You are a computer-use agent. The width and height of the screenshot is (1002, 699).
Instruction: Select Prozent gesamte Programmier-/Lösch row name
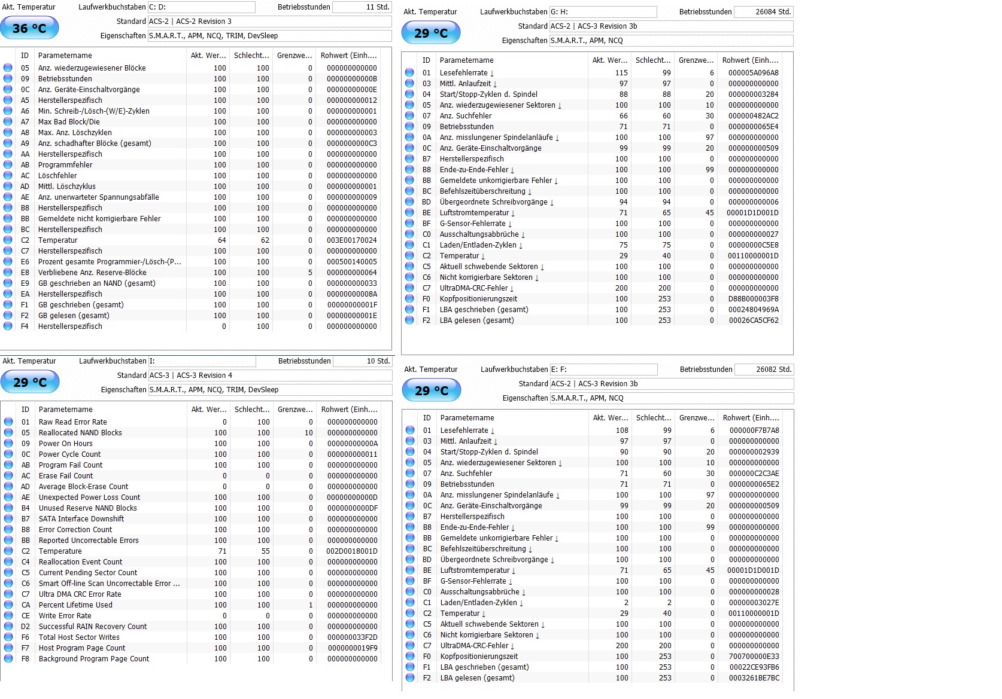click(110, 262)
